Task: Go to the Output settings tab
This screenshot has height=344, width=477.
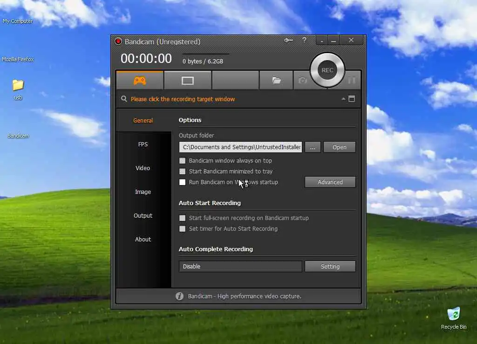Action: pyautogui.click(x=143, y=215)
